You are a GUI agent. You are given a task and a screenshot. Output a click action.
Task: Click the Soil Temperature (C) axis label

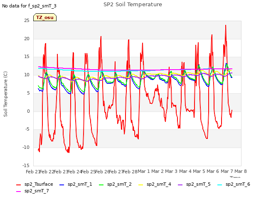click(x=5, y=94)
